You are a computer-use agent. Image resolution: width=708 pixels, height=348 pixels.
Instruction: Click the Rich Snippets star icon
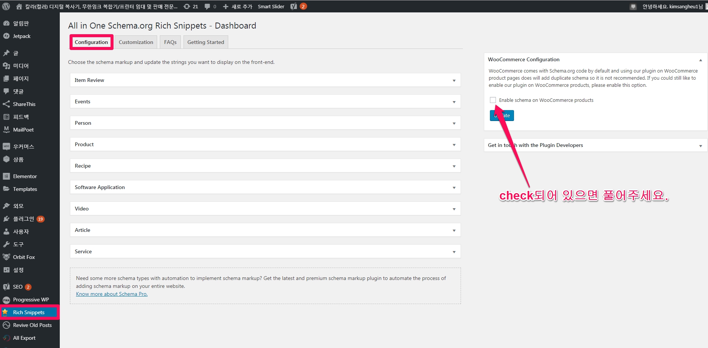pos(5,312)
